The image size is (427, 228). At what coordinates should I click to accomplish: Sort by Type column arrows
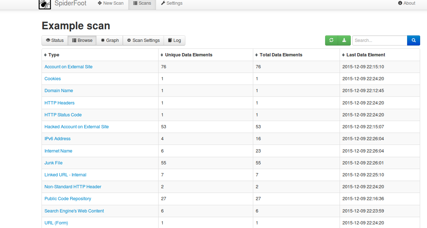[x=46, y=55]
